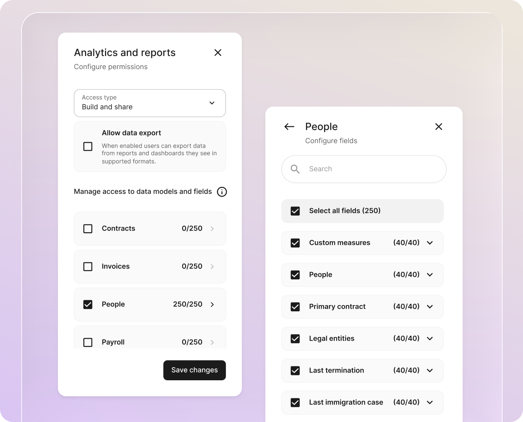Close the Analytics and reports dialog
Image resolution: width=523 pixels, height=422 pixels.
[x=218, y=52]
